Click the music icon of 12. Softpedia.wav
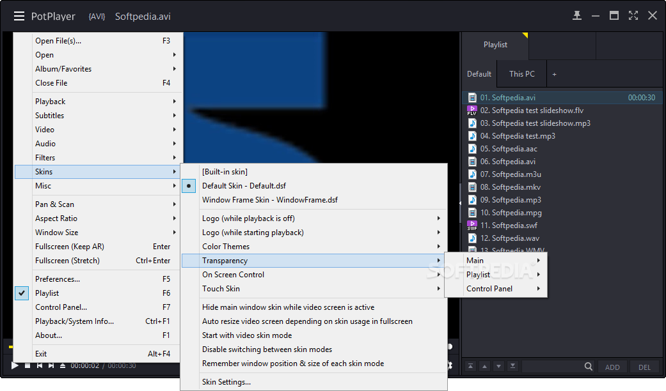 point(472,238)
